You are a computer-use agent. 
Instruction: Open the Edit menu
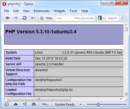tap(16, 11)
